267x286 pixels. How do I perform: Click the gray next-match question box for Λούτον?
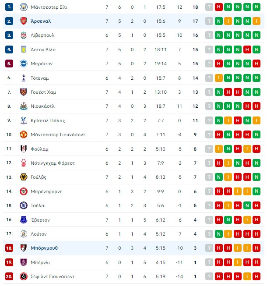[209, 234]
